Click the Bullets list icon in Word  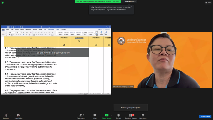pyautogui.click(x=34, y=32)
